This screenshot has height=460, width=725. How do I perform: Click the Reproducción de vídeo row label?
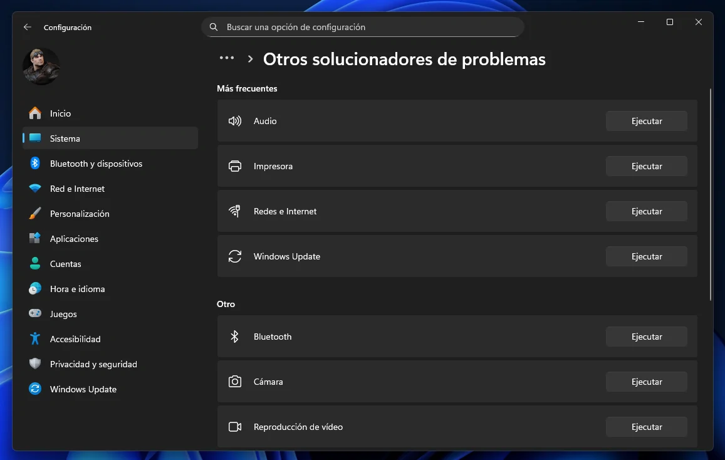pos(298,427)
